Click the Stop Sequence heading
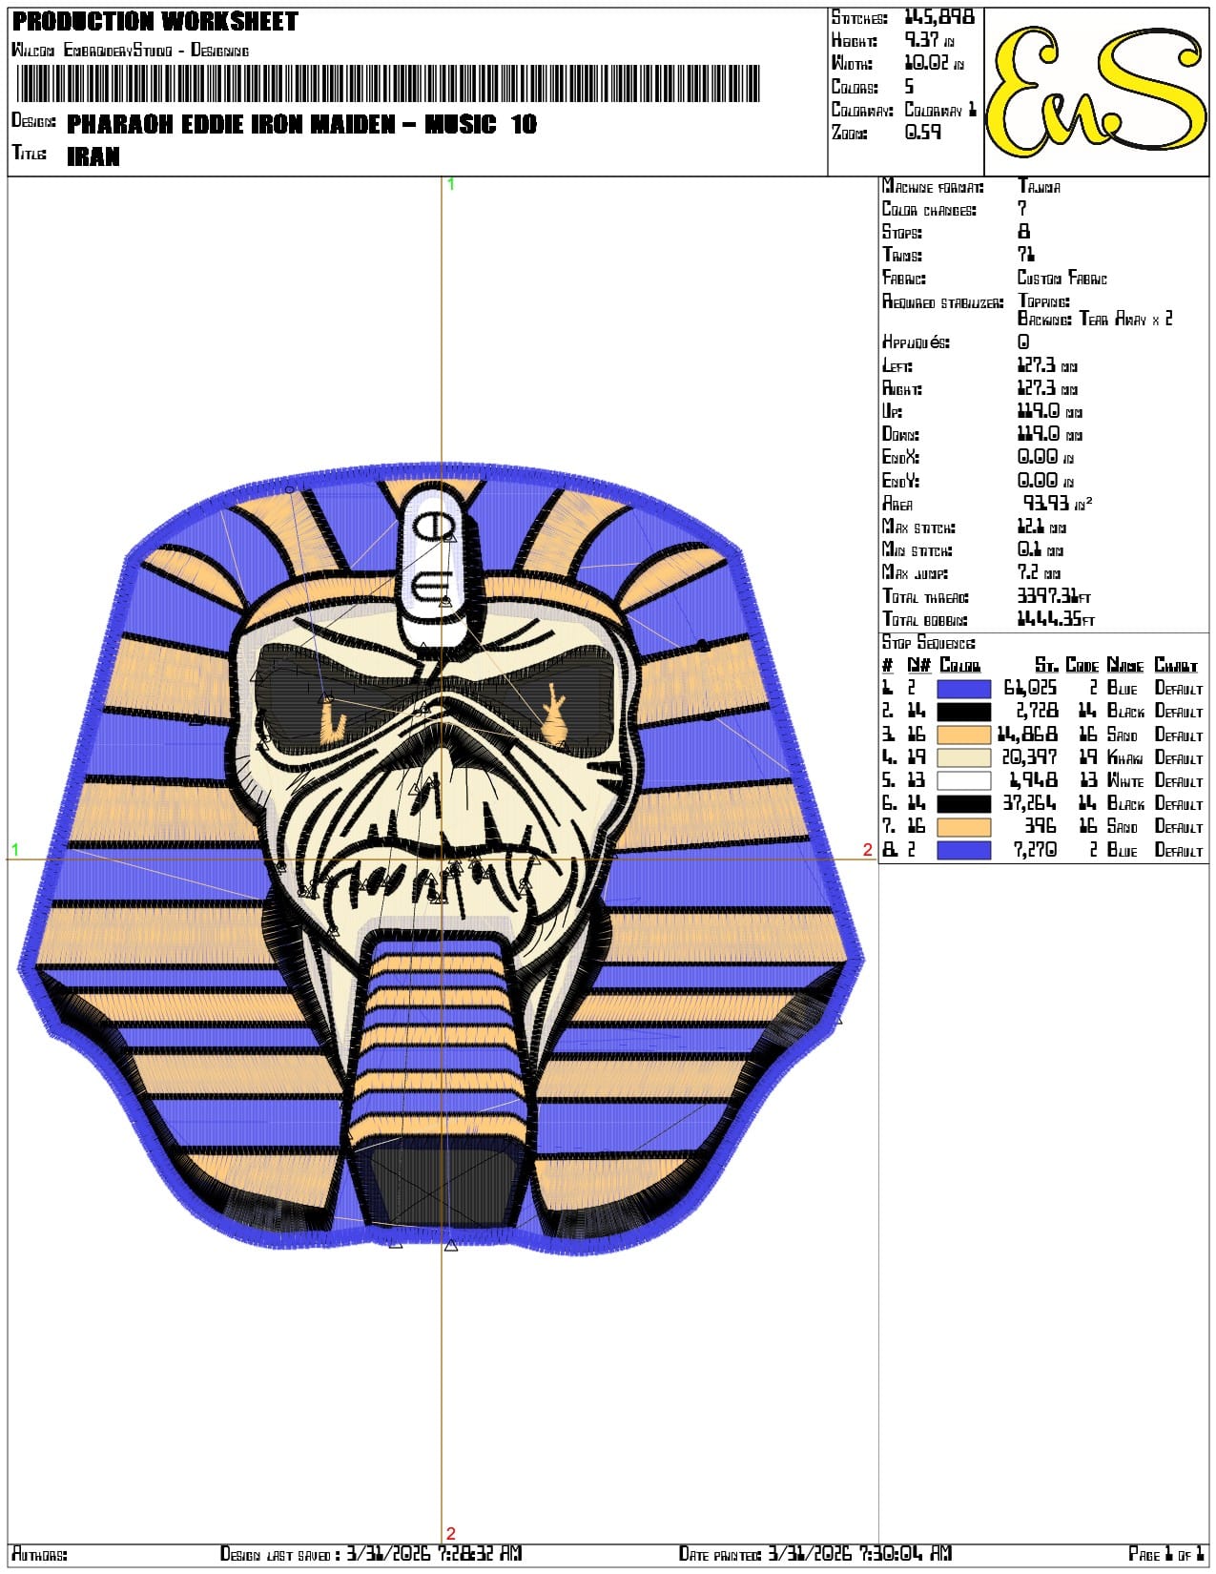This screenshot has height=1574, width=1216. coord(928,643)
